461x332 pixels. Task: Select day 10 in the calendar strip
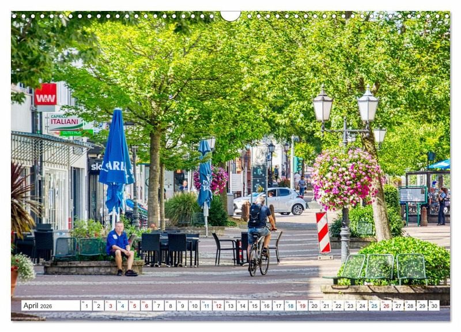194,306
